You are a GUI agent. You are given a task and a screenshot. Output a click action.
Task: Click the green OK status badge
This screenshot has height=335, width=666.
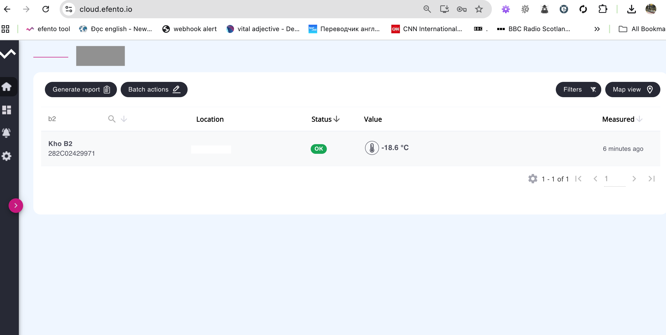pyautogui.click(x=319, y=149)
